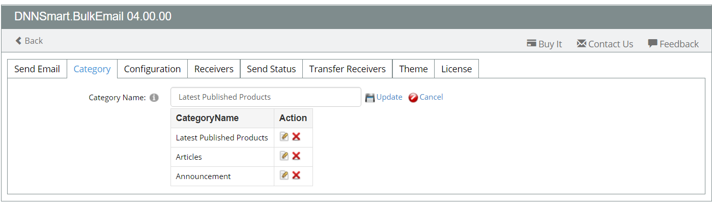The image size is (712, 205).
Task: Delete the Articles category
Action: (296, 156)
